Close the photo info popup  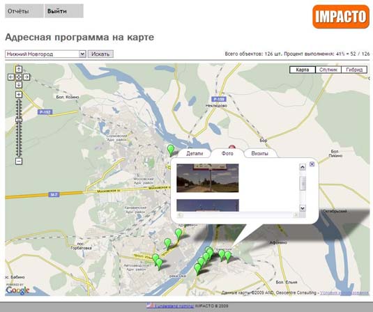coord(312,164)
